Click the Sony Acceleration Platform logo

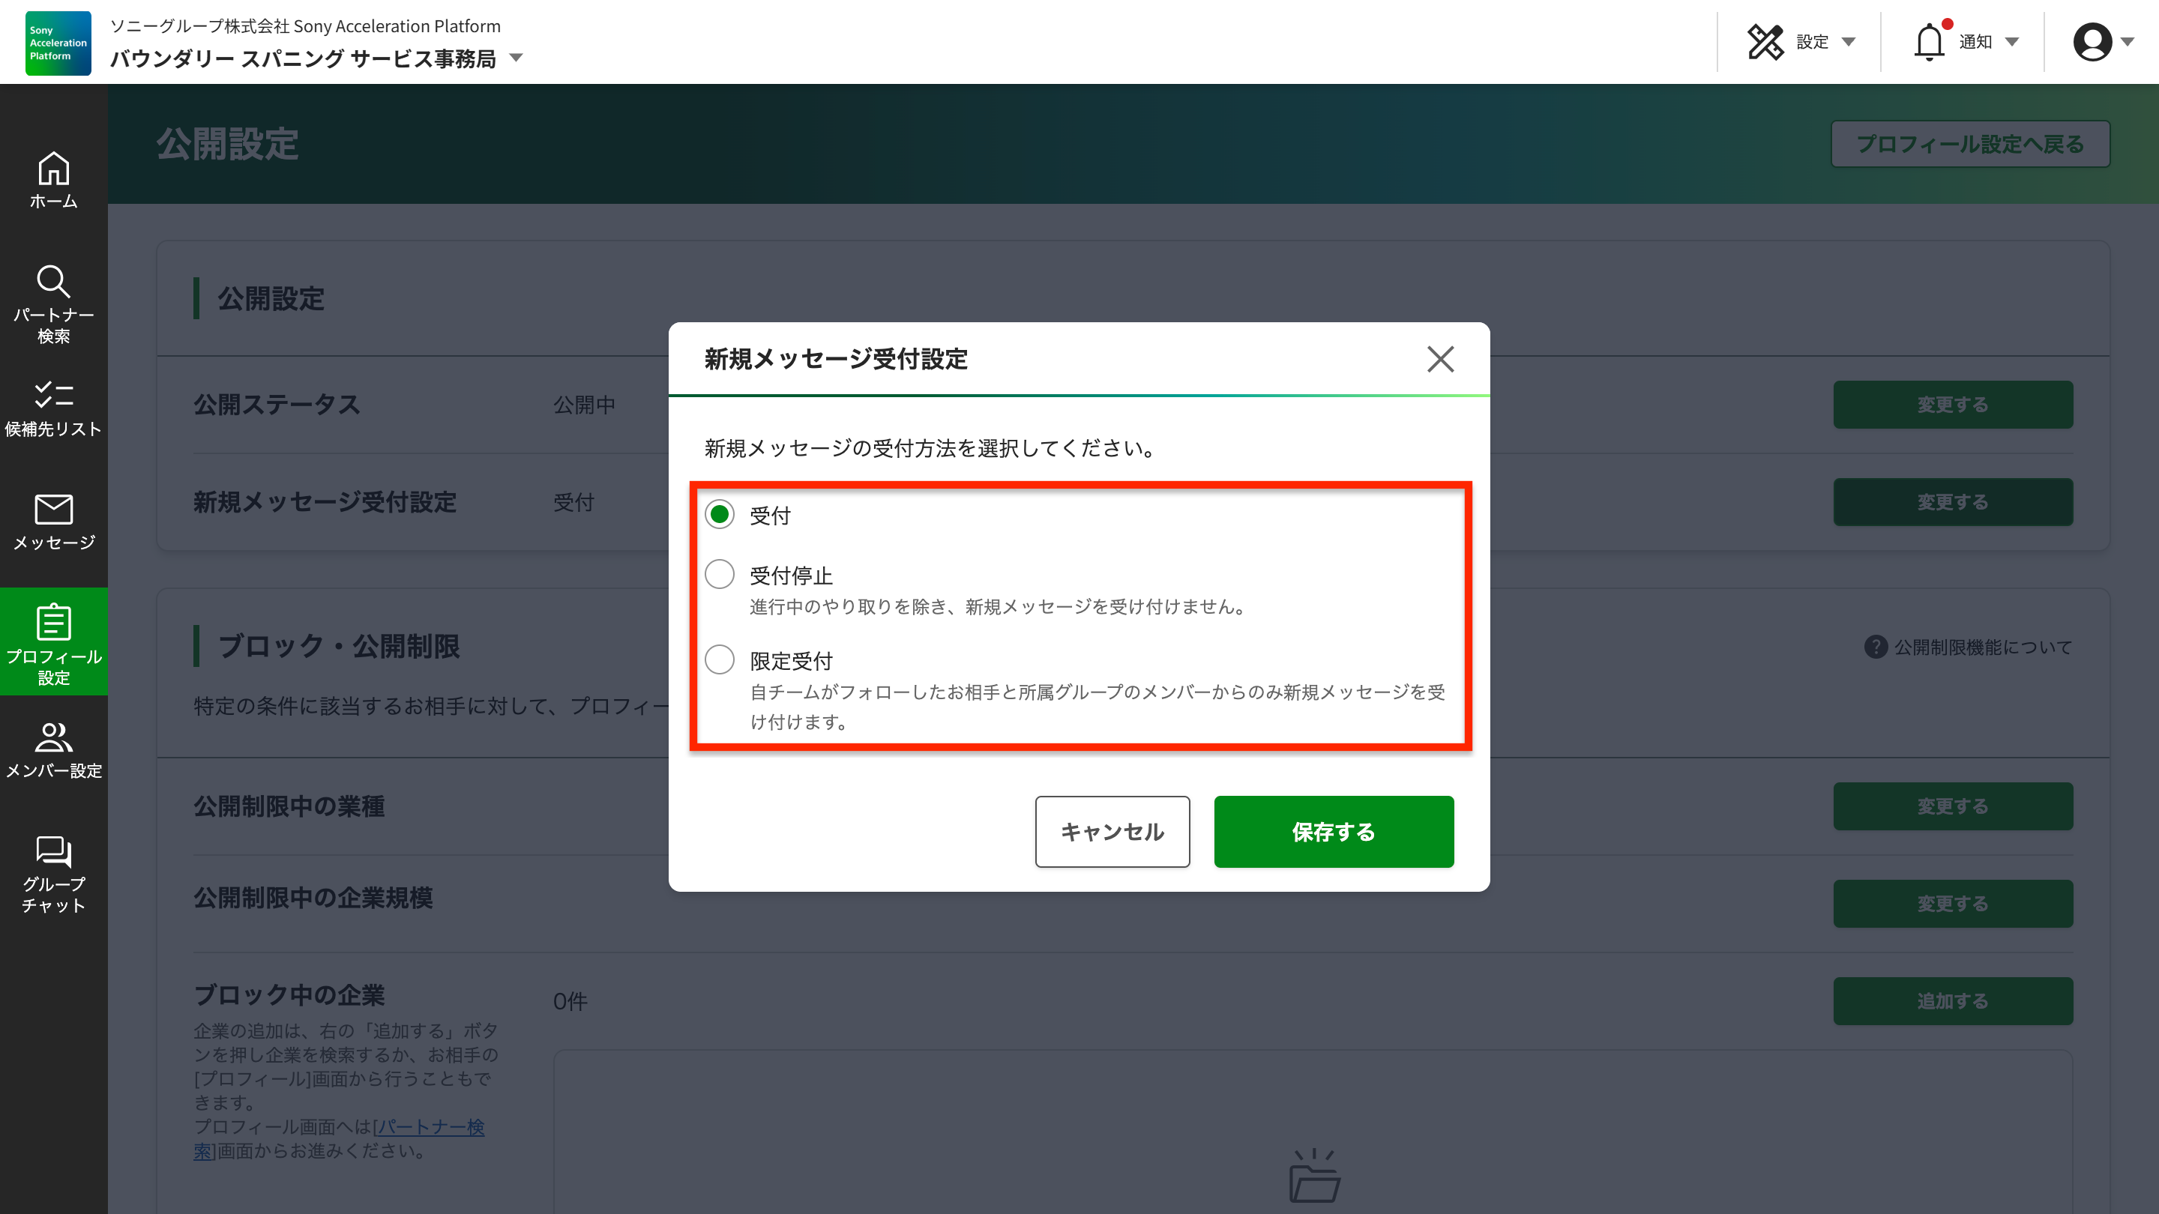(57, 43)
